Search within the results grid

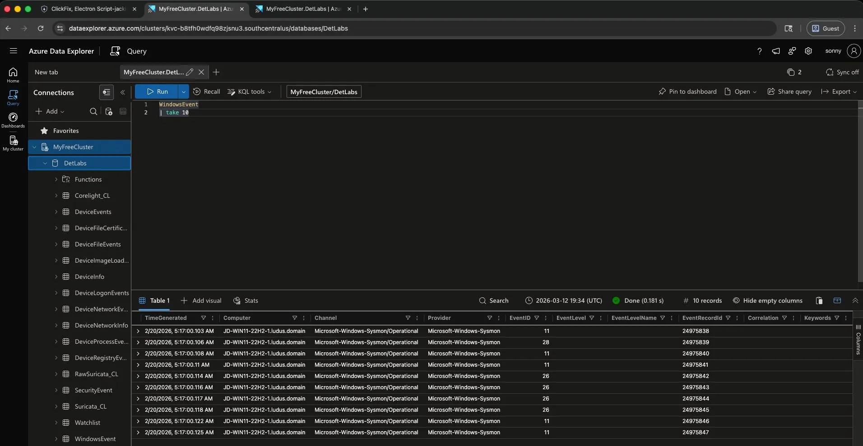(494, 300)
